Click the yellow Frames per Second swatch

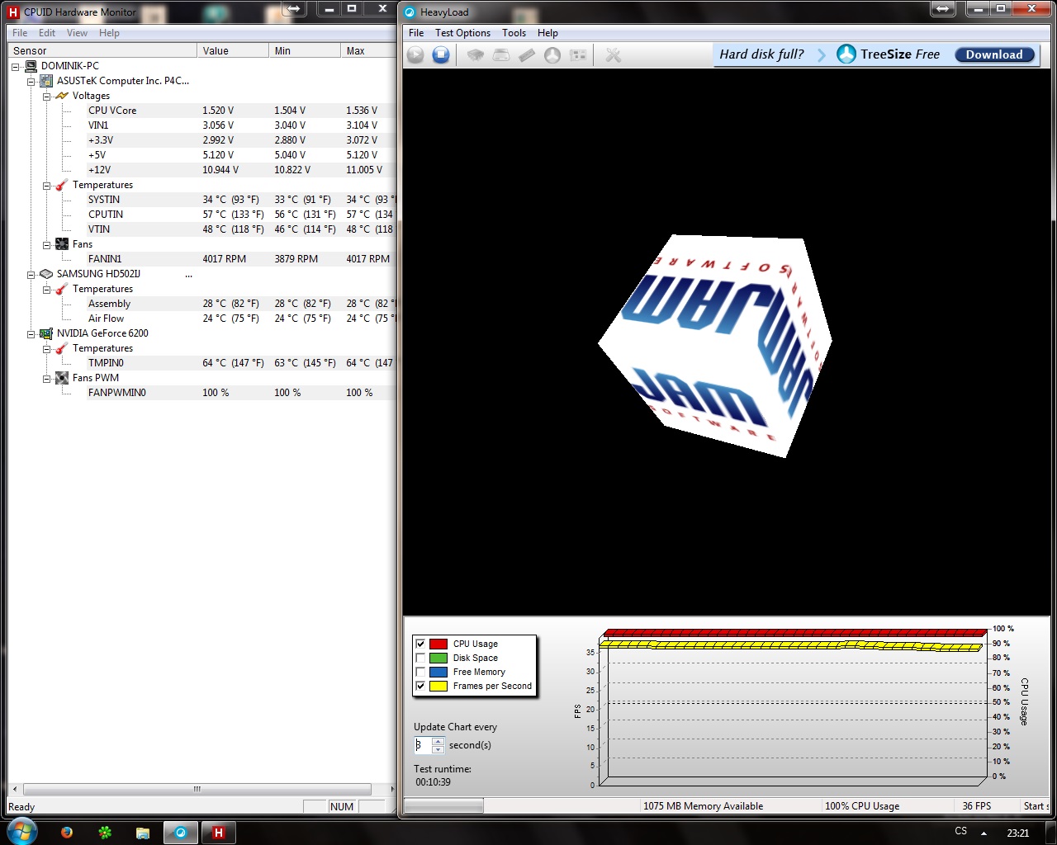[x=438, y=686]
